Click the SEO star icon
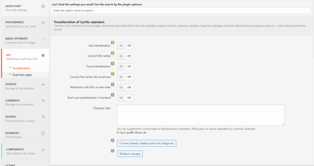Viewport: 314px width, 166px height. [43, 55]
